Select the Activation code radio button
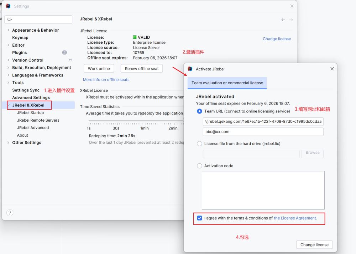 pos(199,166)
